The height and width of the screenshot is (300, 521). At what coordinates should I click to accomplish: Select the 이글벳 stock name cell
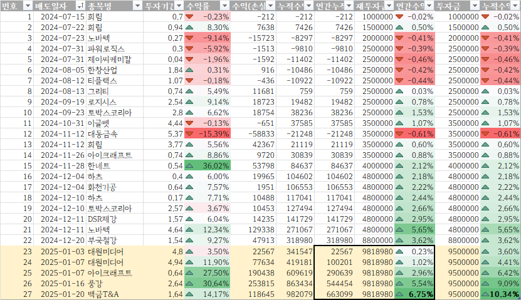[x=115, y=123]
